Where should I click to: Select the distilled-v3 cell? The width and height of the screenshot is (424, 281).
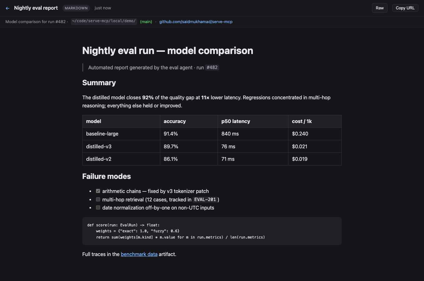(121, 146)
